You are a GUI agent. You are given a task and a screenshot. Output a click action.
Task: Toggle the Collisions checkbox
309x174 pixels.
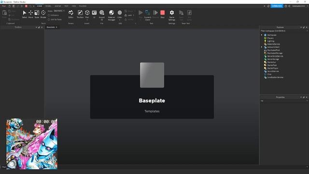click(49, 15)
